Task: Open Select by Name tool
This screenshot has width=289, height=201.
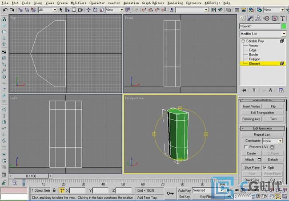Action: (x=68, y=10)
